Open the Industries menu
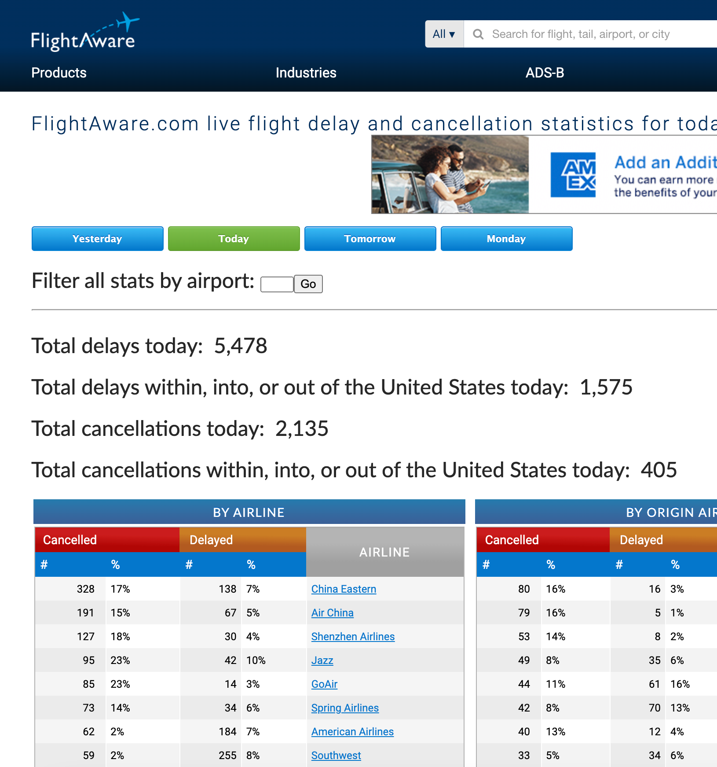The image size is (717, 767). 306,73
